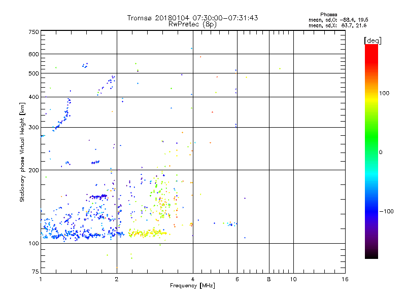
Task: Click the 'Phases' header text
Action: [328, 15]
